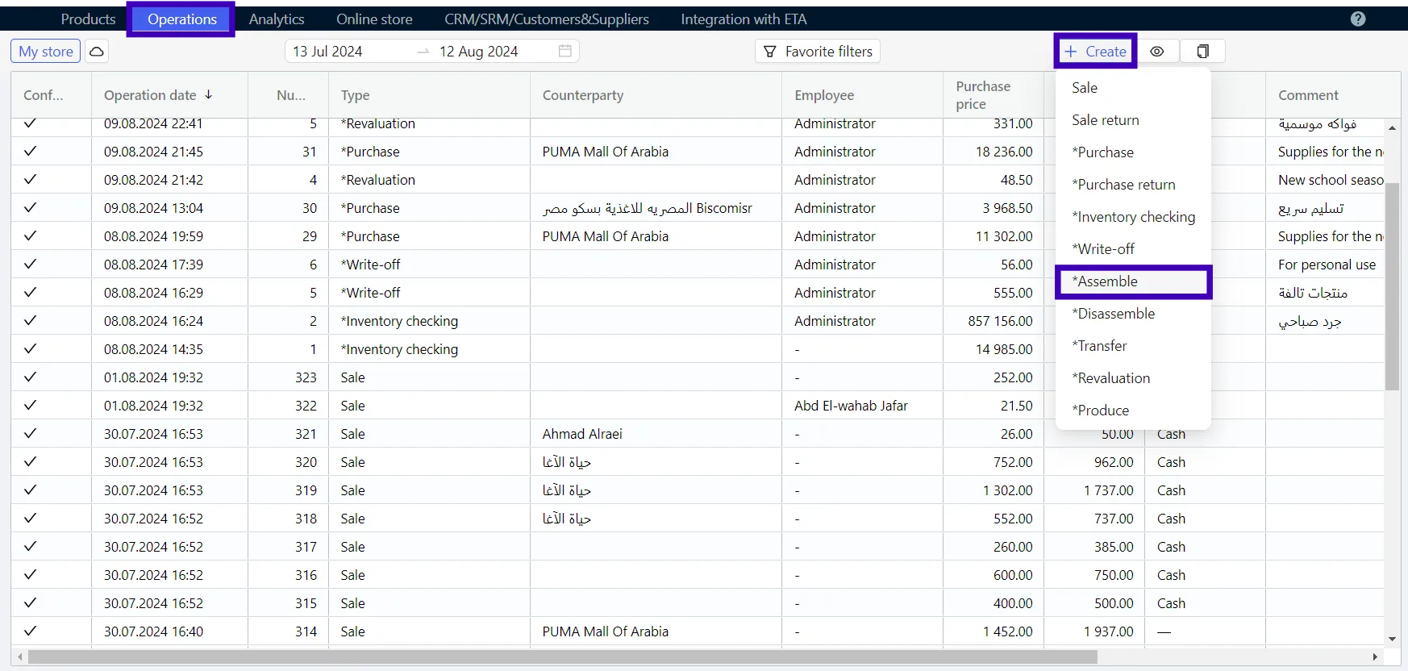
Task: Click the Purchase price column header
Action: click(x=994, y=95)
